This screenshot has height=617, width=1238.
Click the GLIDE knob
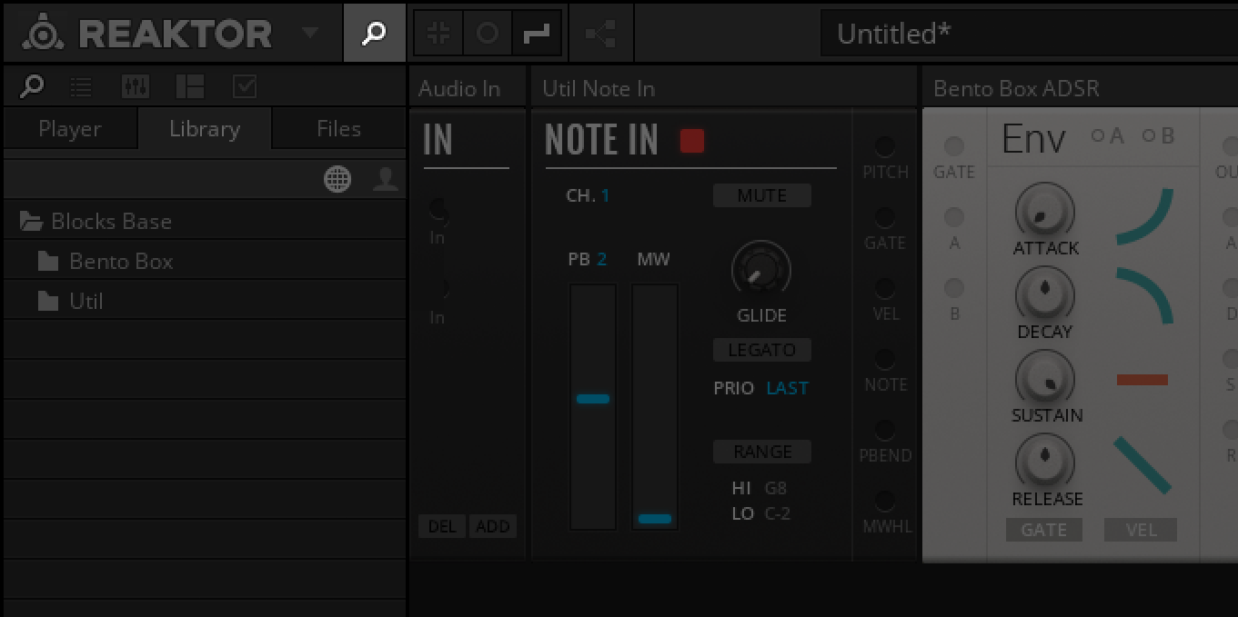[761, 269]
